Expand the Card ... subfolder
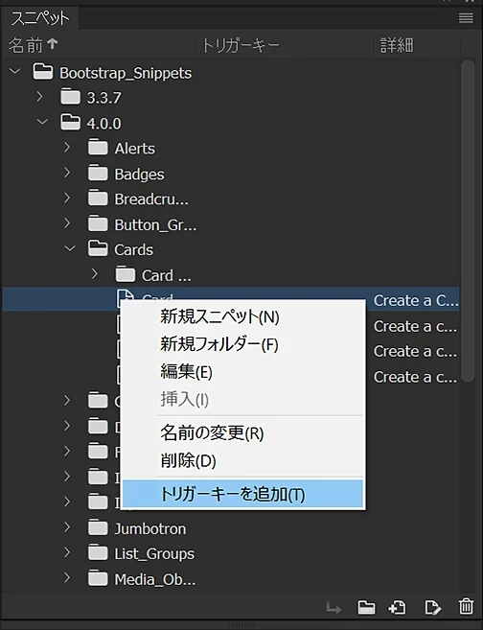This screenshot has width=483, height=630. click(x=95, y=274)
